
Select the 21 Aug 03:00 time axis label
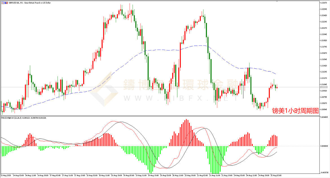(203, 175)
